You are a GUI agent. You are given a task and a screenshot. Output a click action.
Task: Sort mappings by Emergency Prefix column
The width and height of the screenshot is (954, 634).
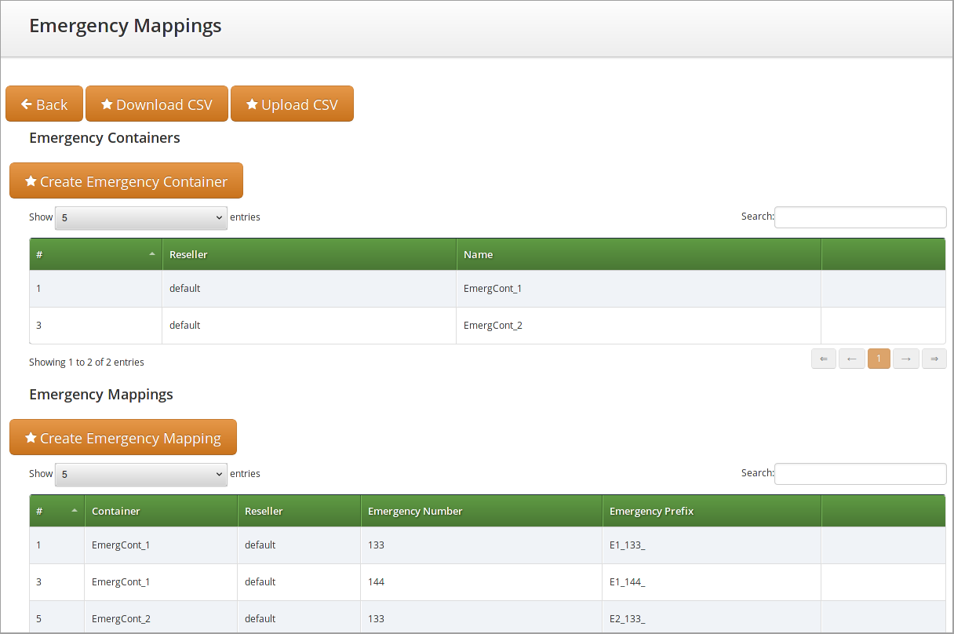[x=711, y=511]
